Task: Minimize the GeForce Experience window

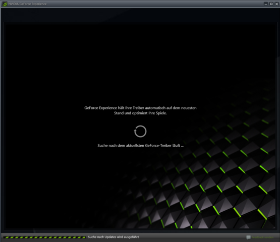Action: click(x=266, y=4)
